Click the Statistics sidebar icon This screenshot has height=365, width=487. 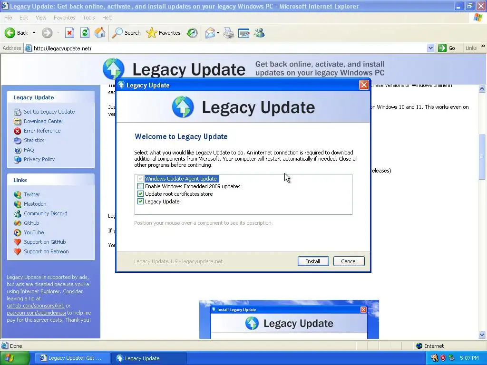18,140
